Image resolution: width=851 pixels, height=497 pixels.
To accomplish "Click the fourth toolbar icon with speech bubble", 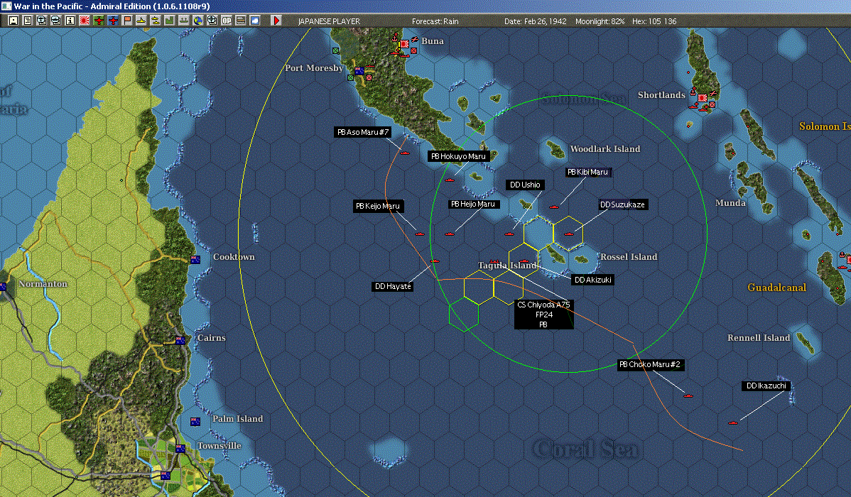I will click(56, 21).
